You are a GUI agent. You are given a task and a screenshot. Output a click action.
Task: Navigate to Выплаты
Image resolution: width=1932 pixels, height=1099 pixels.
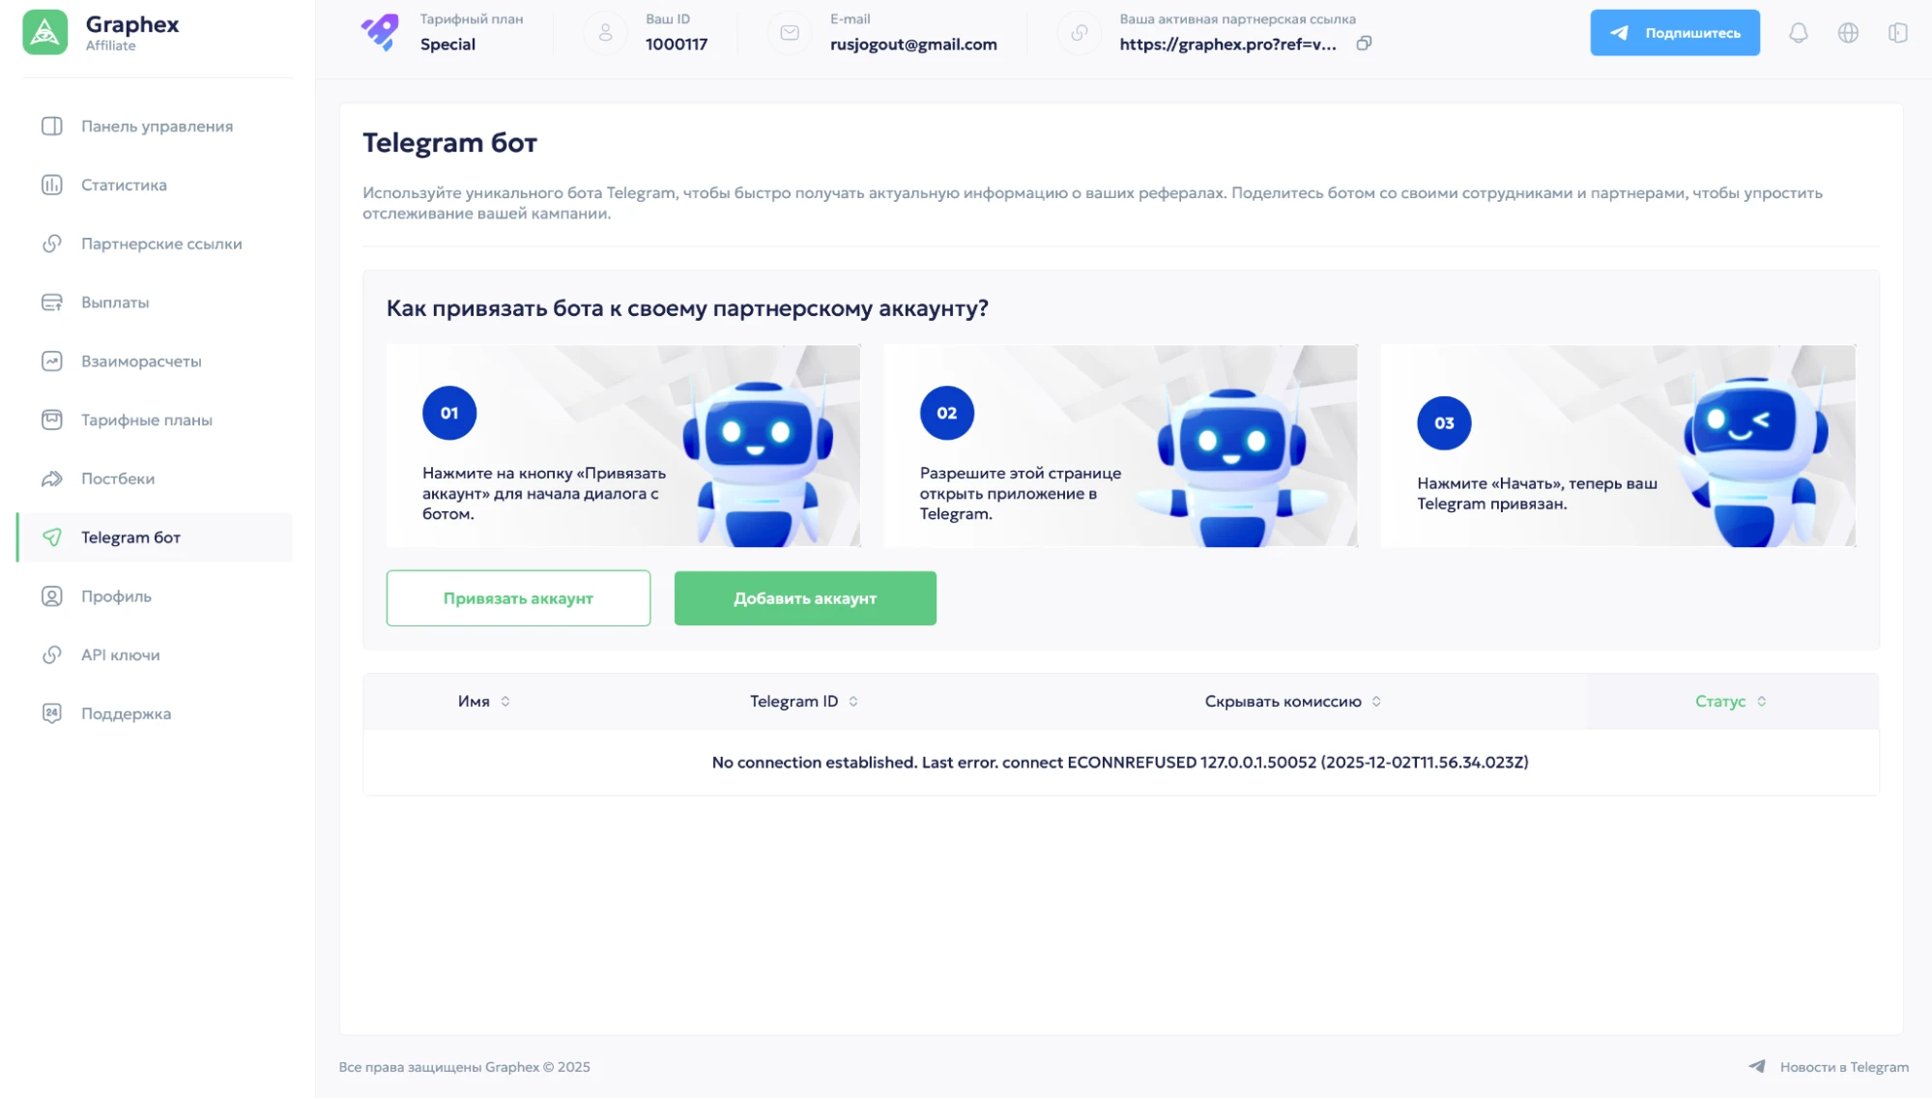point(155,304)
